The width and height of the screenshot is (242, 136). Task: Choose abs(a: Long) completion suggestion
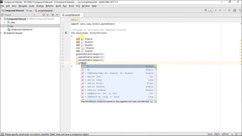[x=118, y=80]
